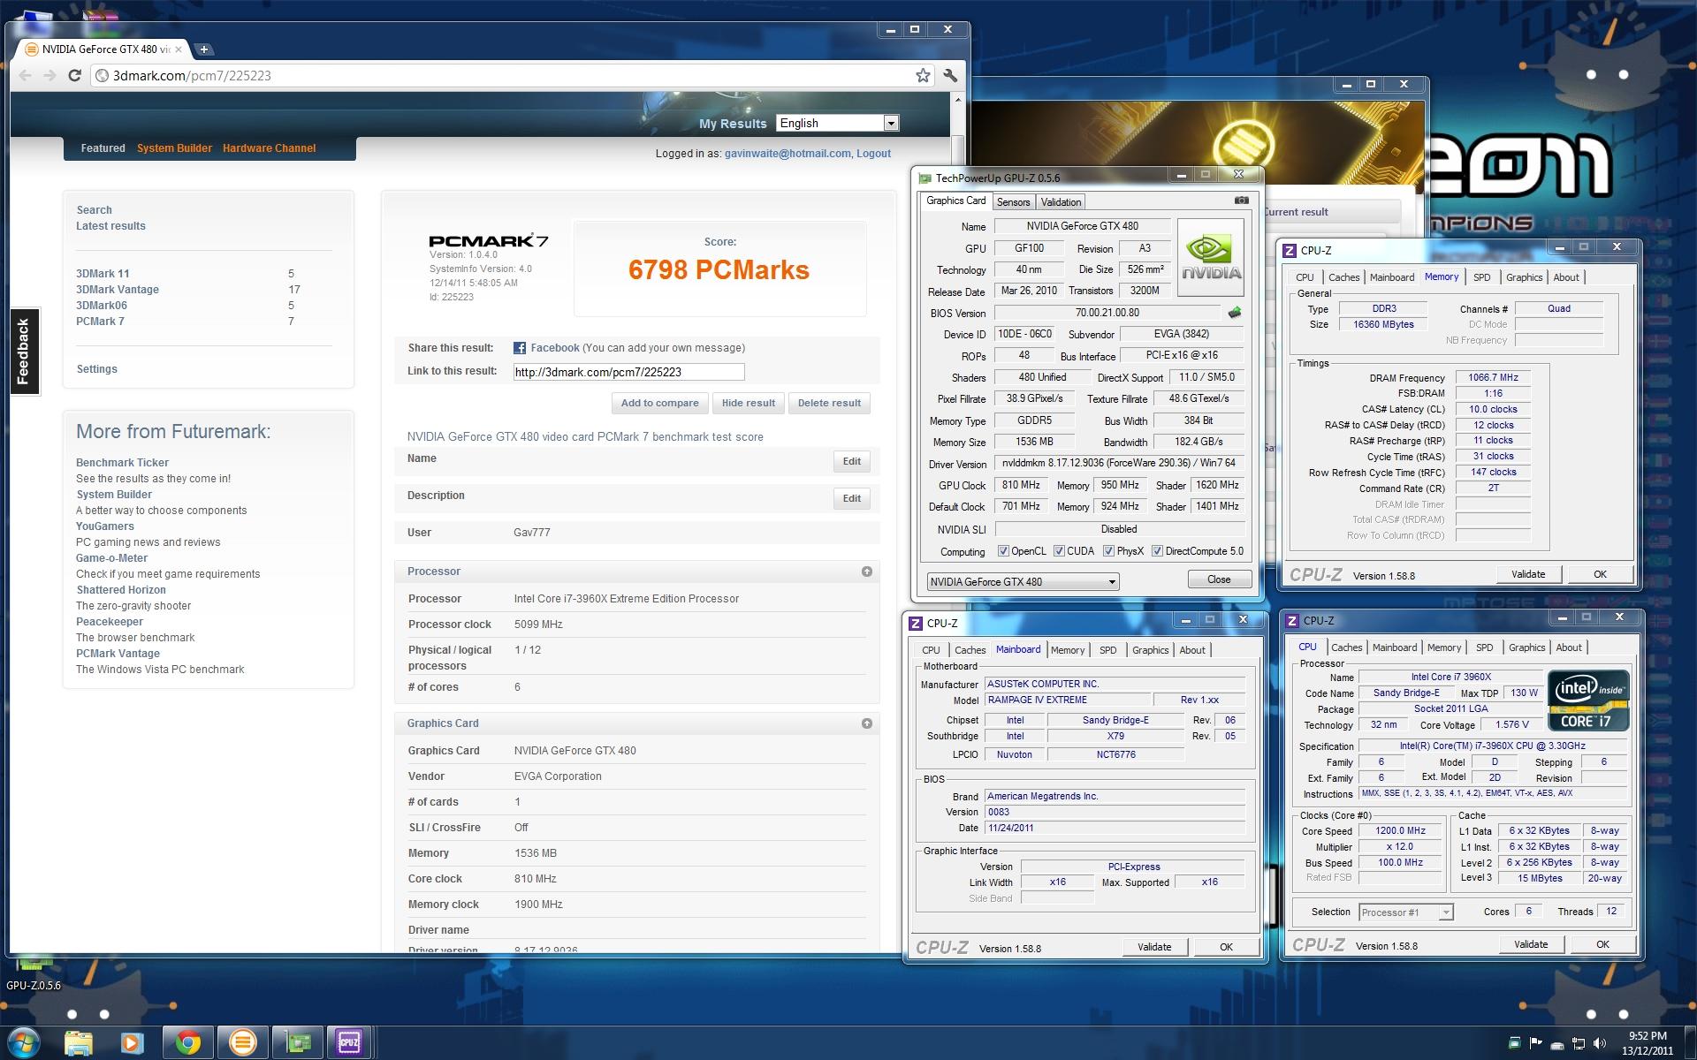
Task: Toggle the DirectCompute 5.0 checkbox
Action: 1157,551
